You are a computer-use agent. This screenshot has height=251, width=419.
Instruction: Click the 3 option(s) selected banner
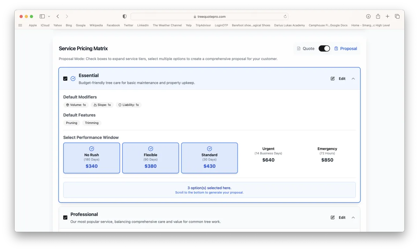[209, 190]
